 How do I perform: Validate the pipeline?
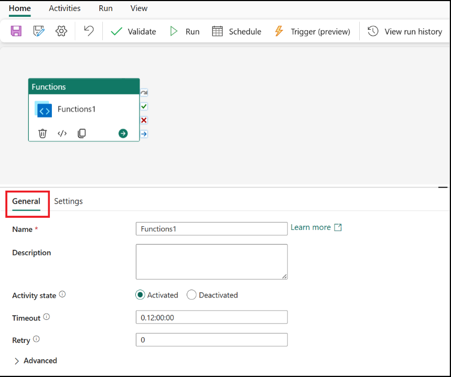coord(133,31)
